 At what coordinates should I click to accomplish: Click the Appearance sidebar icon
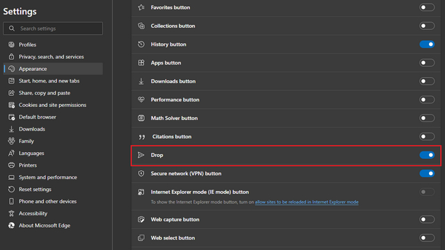11,69
